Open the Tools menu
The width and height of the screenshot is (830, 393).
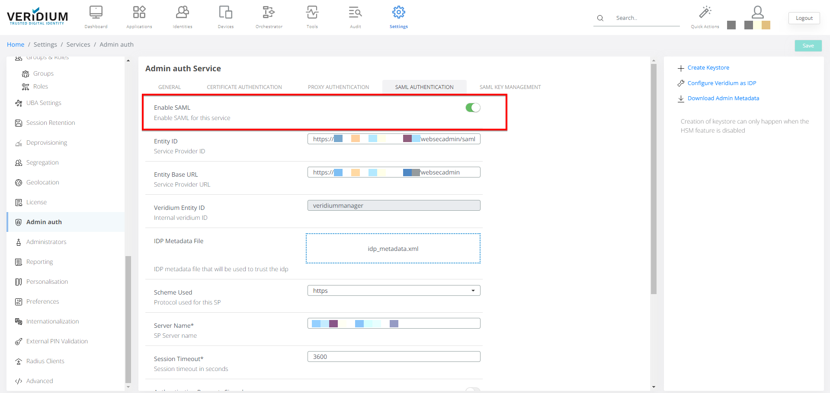[x=312, y=16]
